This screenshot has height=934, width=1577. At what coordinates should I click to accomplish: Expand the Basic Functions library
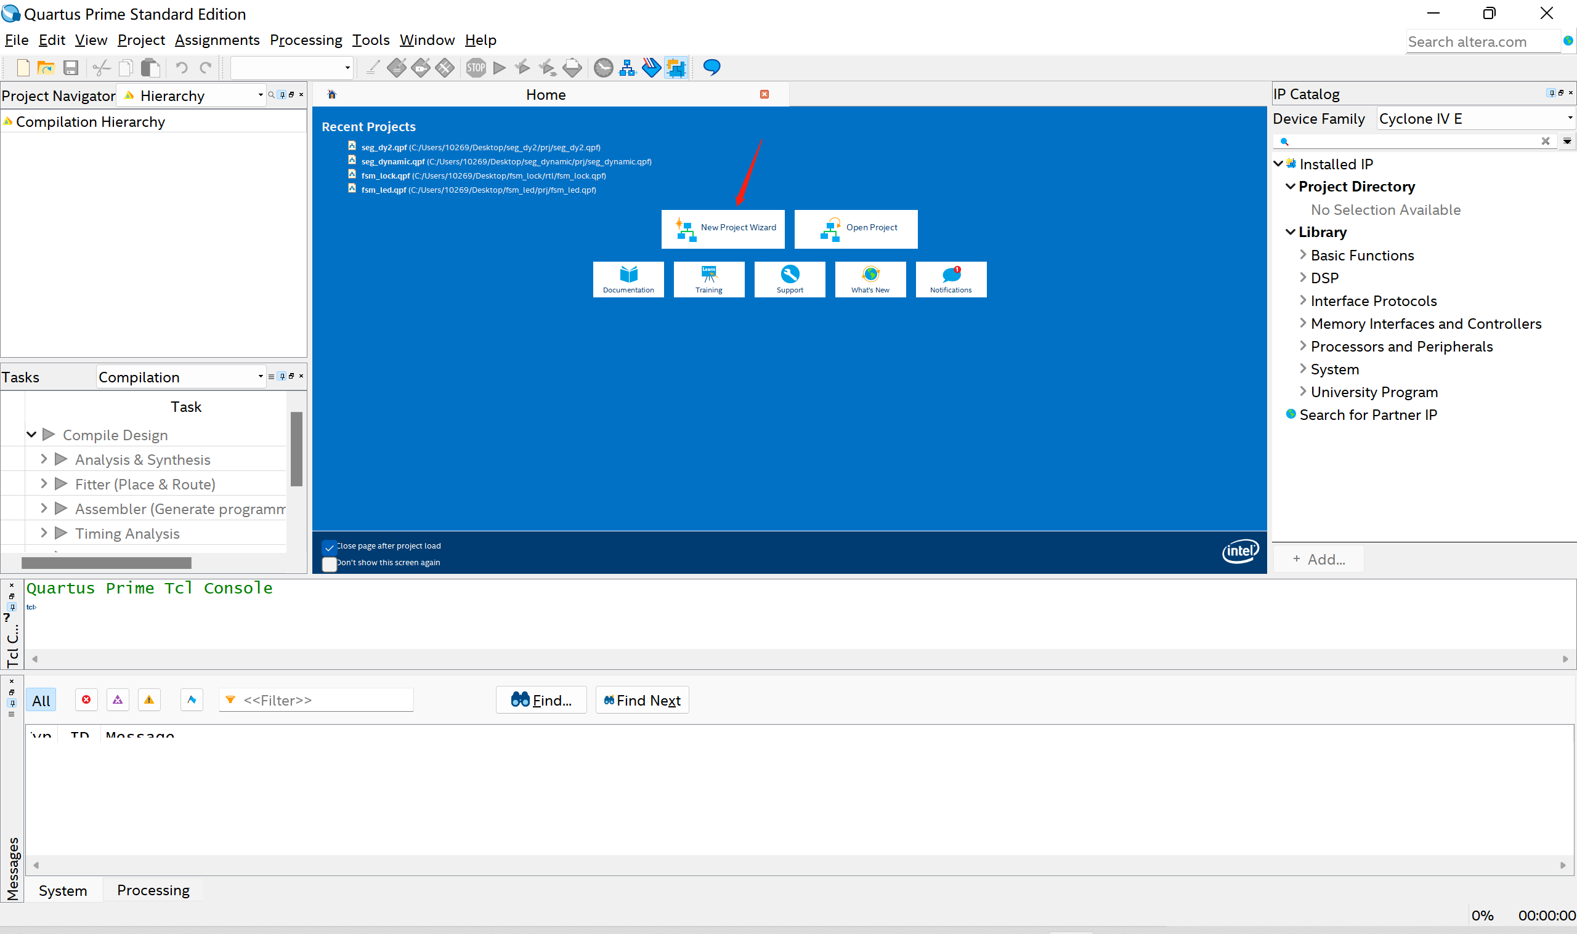(1302, 255)
